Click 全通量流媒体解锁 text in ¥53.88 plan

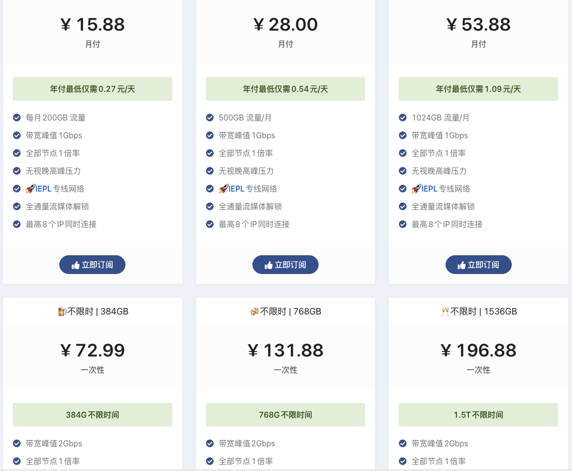(x=443, y=206)
